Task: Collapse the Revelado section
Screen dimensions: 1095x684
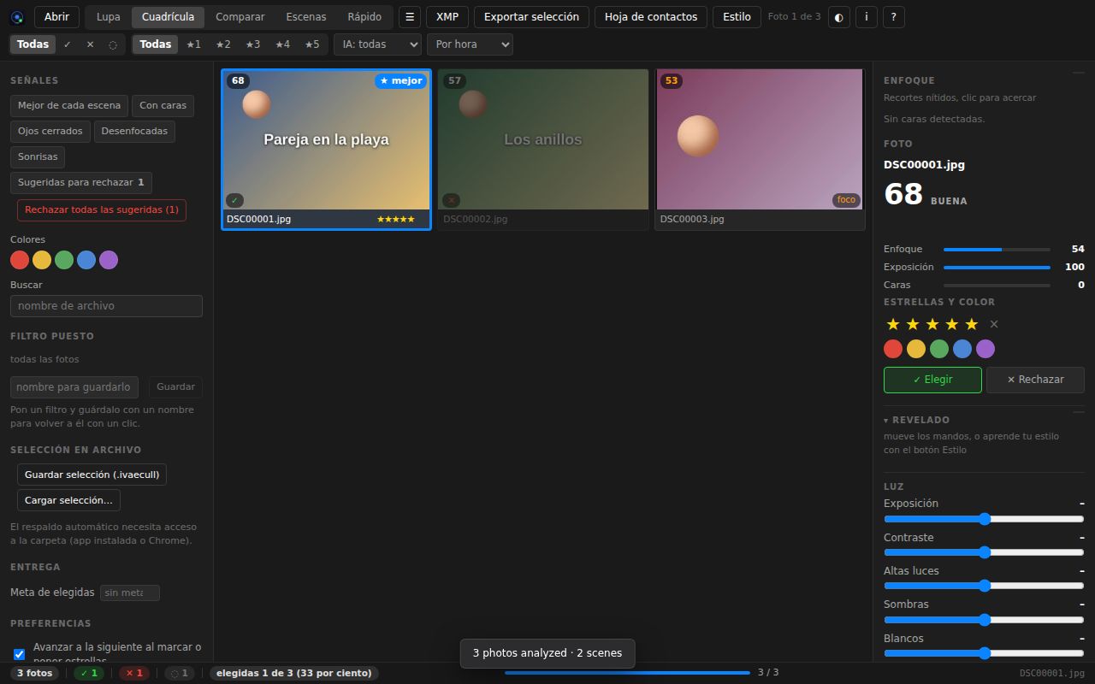Action: (x=917, y=420)
